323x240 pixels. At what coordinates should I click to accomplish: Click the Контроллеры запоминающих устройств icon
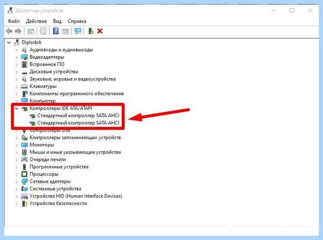coord(24,138)
